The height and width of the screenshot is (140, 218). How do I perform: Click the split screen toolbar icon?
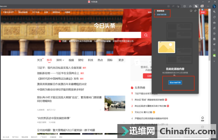click(185, 6)
